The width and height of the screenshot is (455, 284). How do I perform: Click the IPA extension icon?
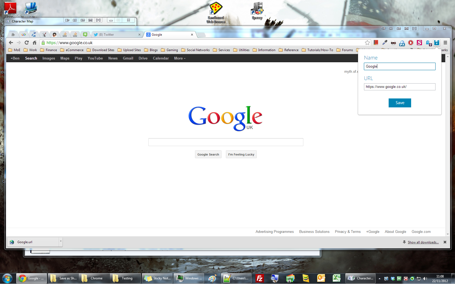pyautogui.click(x=402, y=43)
